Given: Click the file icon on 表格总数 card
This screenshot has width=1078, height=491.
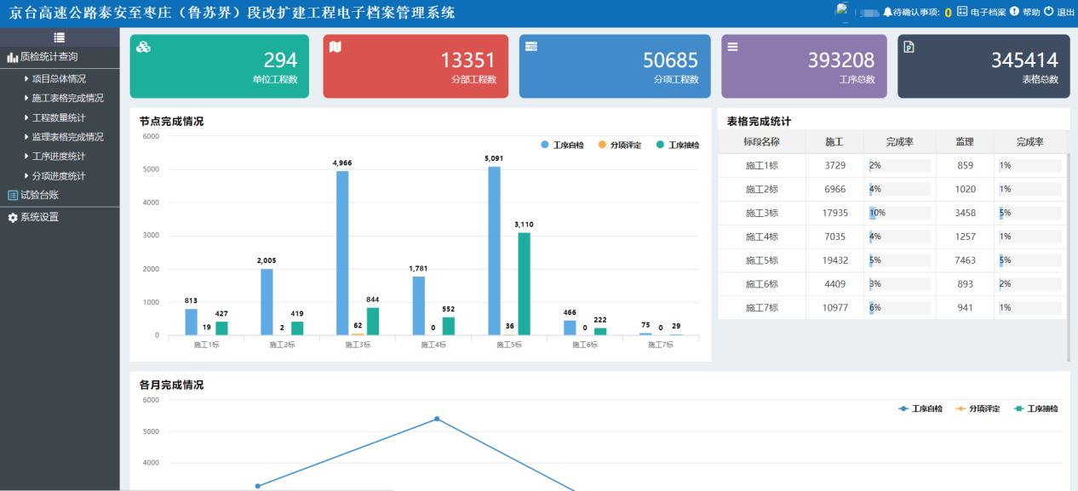Looking at the screenshot, I should 909,47.
